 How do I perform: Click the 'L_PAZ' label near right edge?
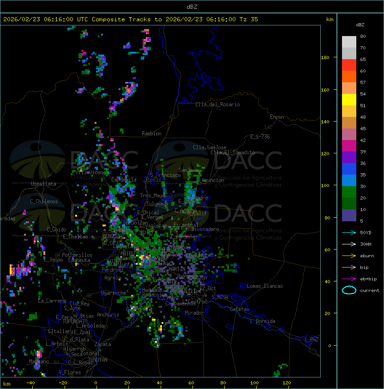[x=312, y=340]
